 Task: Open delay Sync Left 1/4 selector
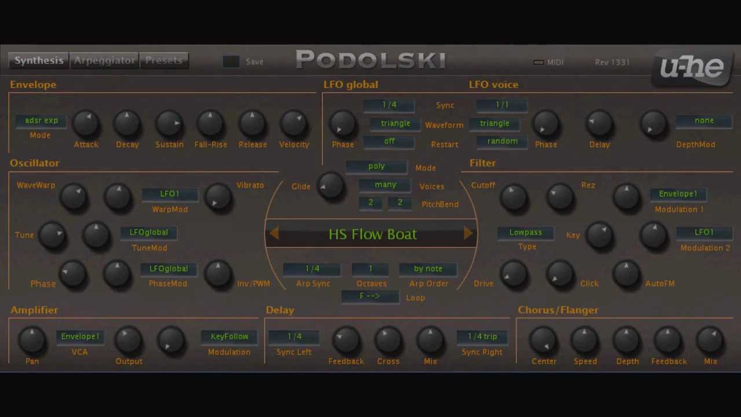(x=294, y=337)
